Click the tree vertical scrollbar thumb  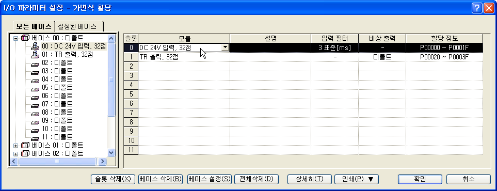[111, 79]
